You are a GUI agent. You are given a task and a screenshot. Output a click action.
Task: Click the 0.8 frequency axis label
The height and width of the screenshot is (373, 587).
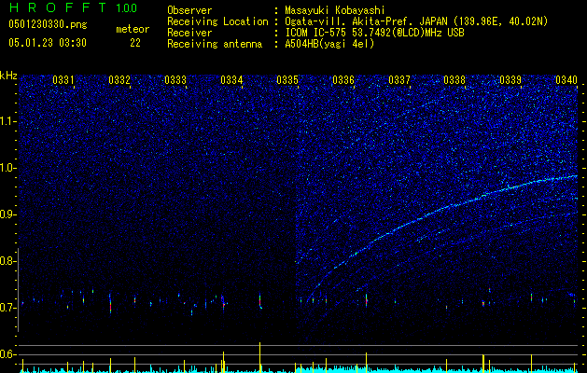point(8,261)
